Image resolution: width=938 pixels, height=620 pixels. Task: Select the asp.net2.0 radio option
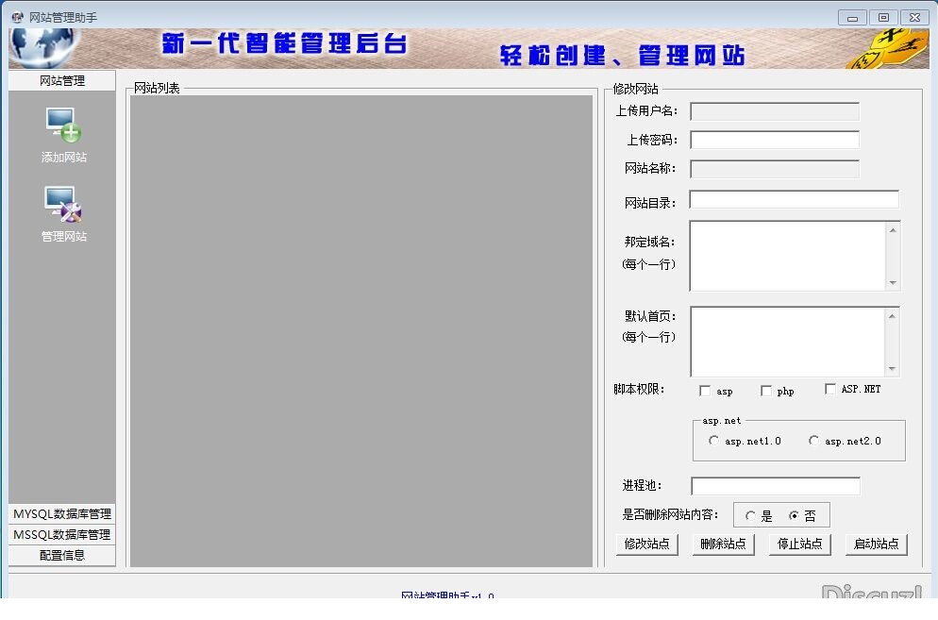point(813,441)
